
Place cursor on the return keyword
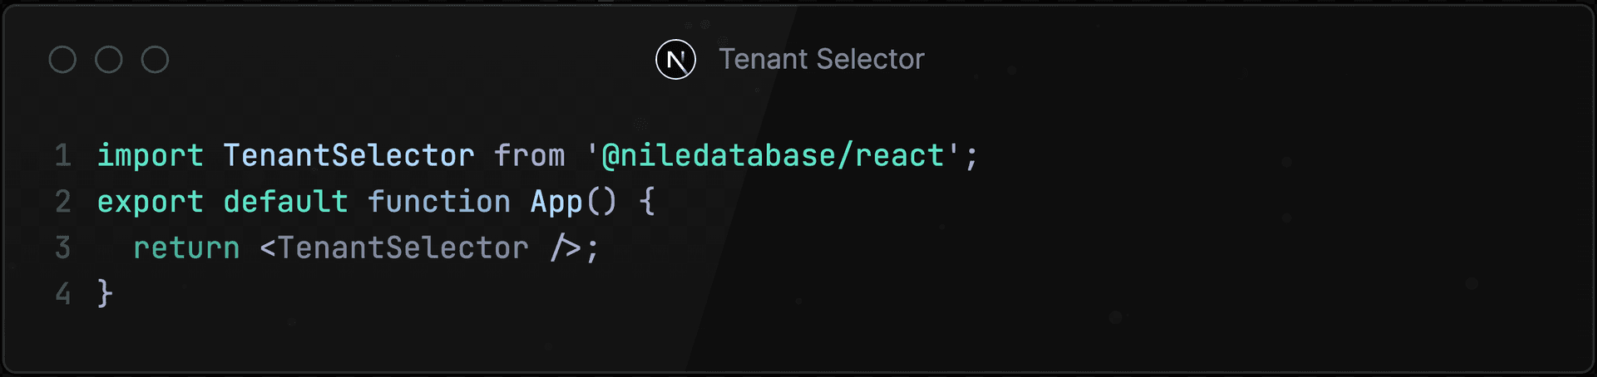point(186,248)
